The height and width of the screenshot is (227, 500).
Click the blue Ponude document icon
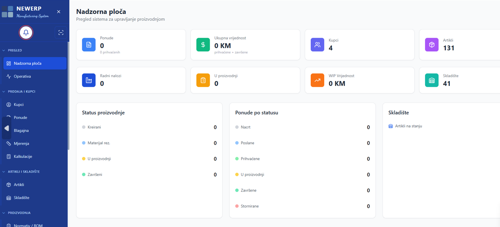tap(89, 45)
